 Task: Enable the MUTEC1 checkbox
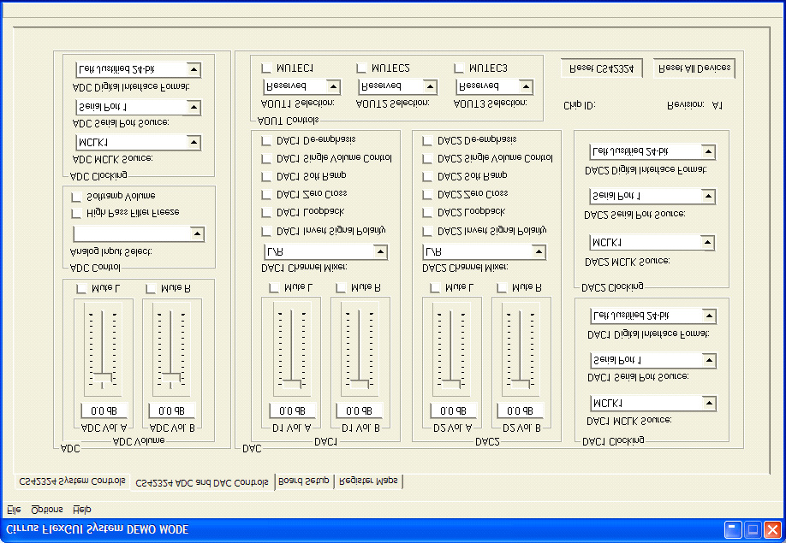point(265,68)
